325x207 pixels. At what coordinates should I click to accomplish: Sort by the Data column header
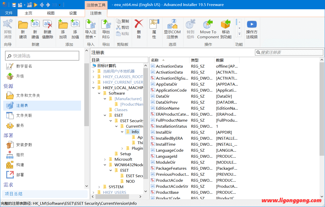(227, 60)
